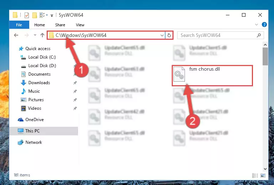Screen dimensions: 274x185
Task: Go back with the Back arrow
Action: coord(16,35)
